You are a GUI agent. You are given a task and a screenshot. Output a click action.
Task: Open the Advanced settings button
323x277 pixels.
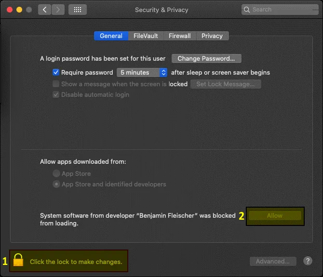[272, 261]
